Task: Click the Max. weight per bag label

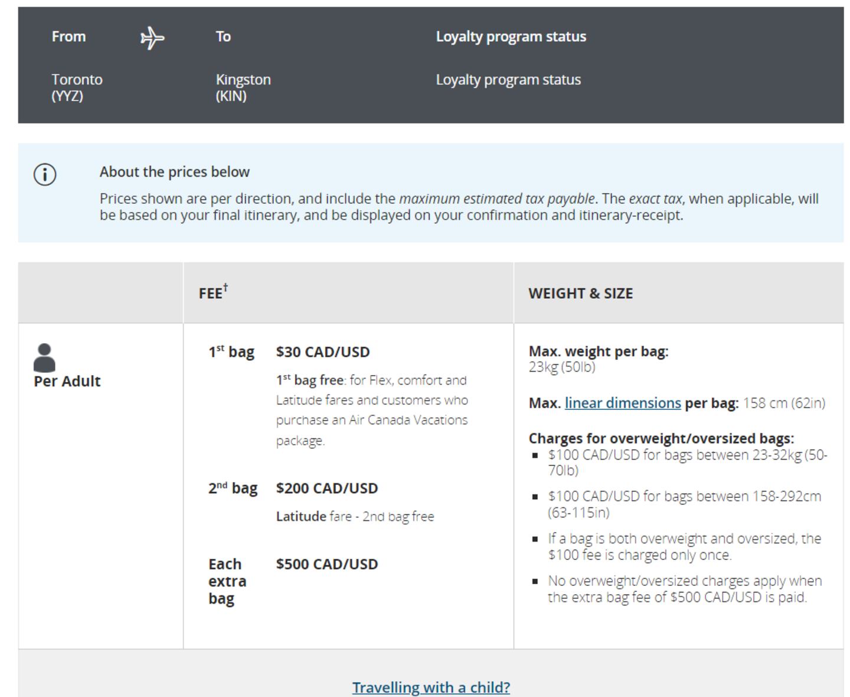Action: (599, 351)
